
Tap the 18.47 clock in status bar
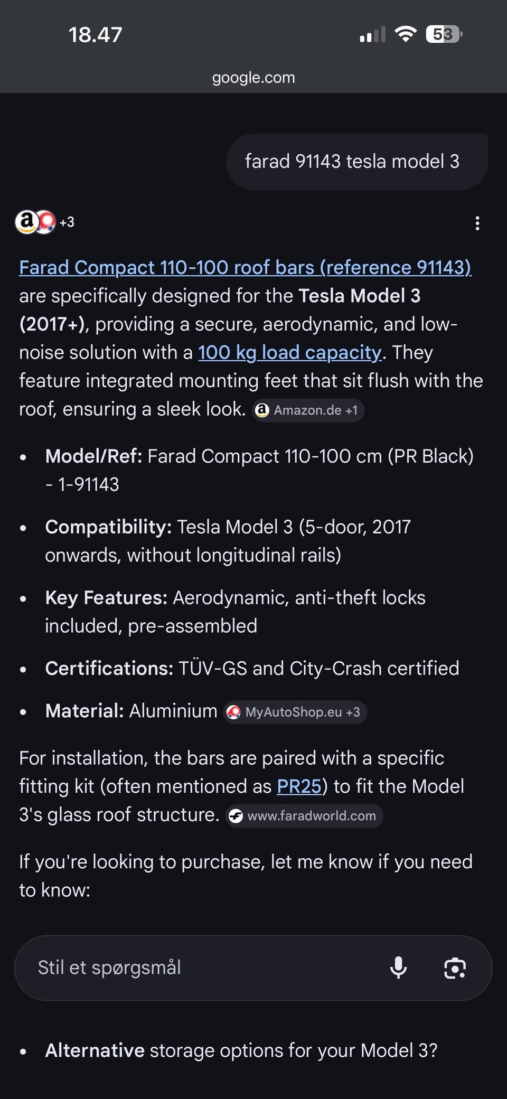point(95,35)
